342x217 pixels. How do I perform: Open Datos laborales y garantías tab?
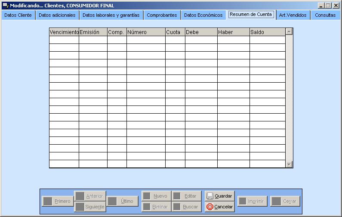click(x=111, y=15)
